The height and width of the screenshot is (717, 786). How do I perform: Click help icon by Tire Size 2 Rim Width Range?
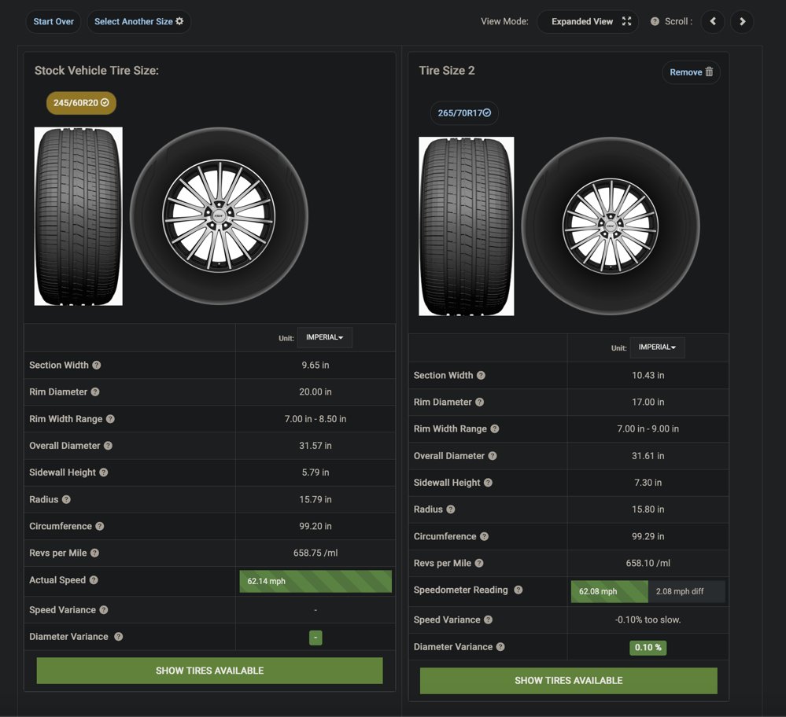coord(495,429)
